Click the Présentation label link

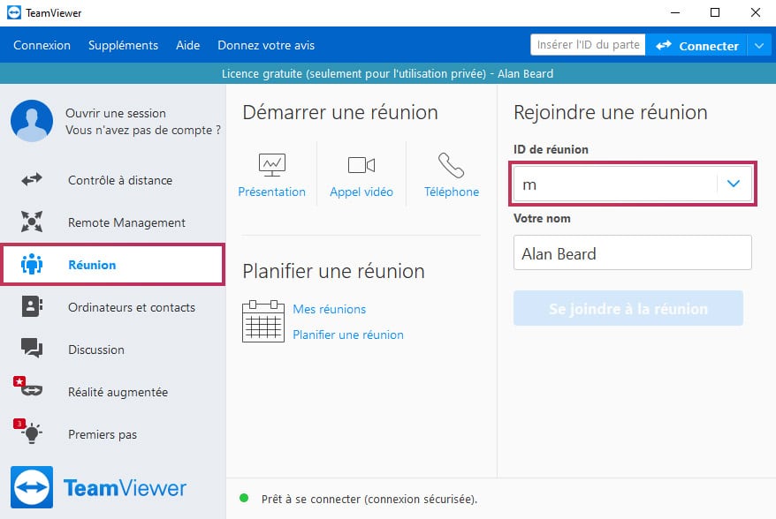[x=271, y=192]
